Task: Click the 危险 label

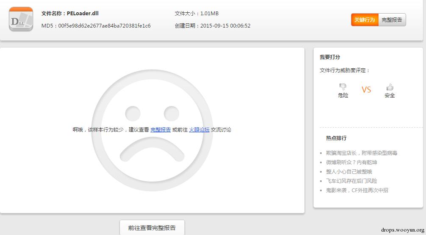Action: [343, 95]
